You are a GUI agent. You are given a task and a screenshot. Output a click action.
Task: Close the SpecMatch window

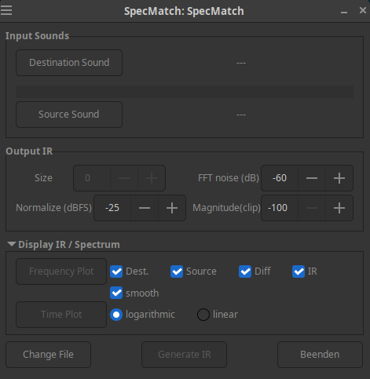363,10
